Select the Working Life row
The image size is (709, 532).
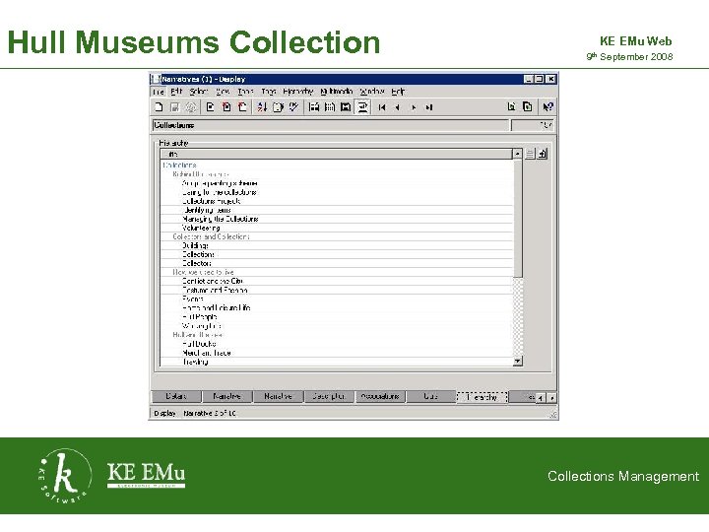[x=337, y=326]
